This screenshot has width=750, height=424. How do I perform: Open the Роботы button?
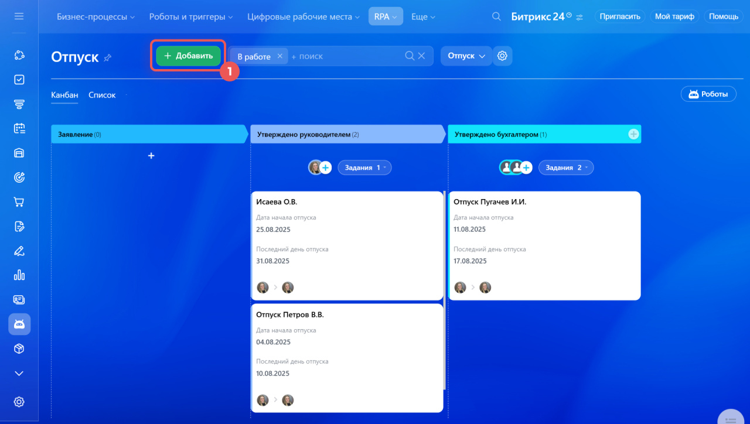point(708,94)
